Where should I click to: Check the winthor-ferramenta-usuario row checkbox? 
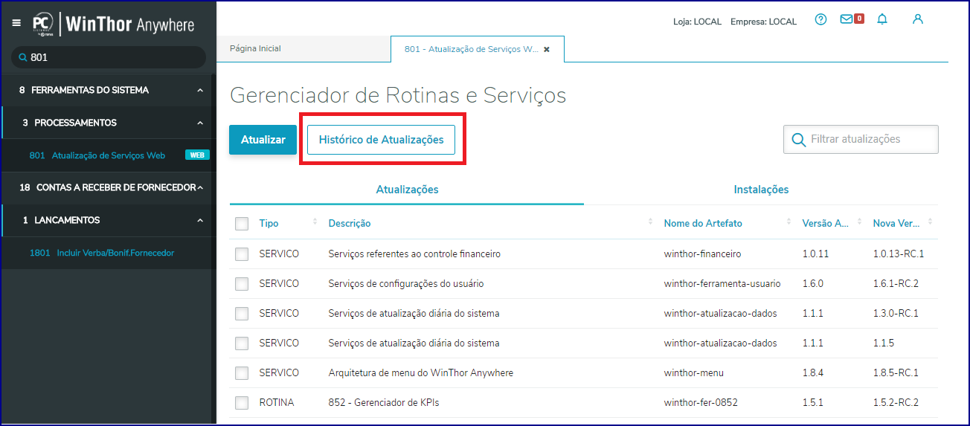(242, 284)
